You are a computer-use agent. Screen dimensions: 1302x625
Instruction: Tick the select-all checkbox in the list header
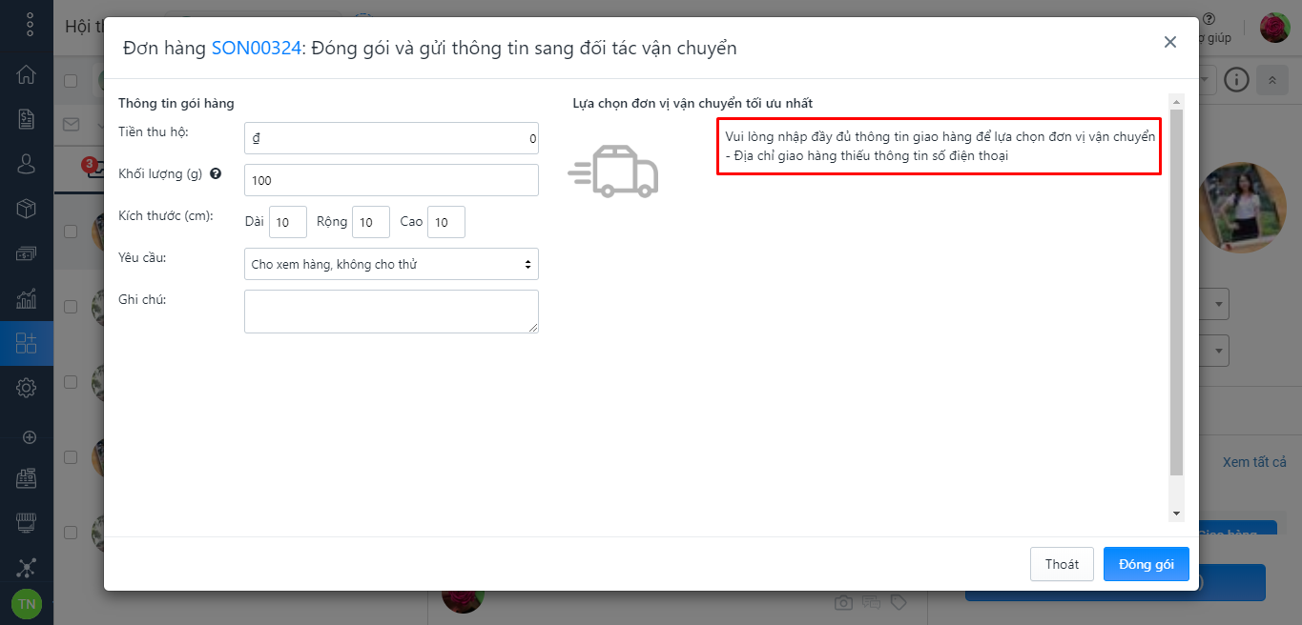coord(71,81)
